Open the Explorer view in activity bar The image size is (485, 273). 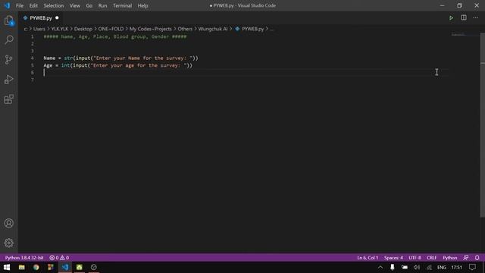tap(9, 20)
